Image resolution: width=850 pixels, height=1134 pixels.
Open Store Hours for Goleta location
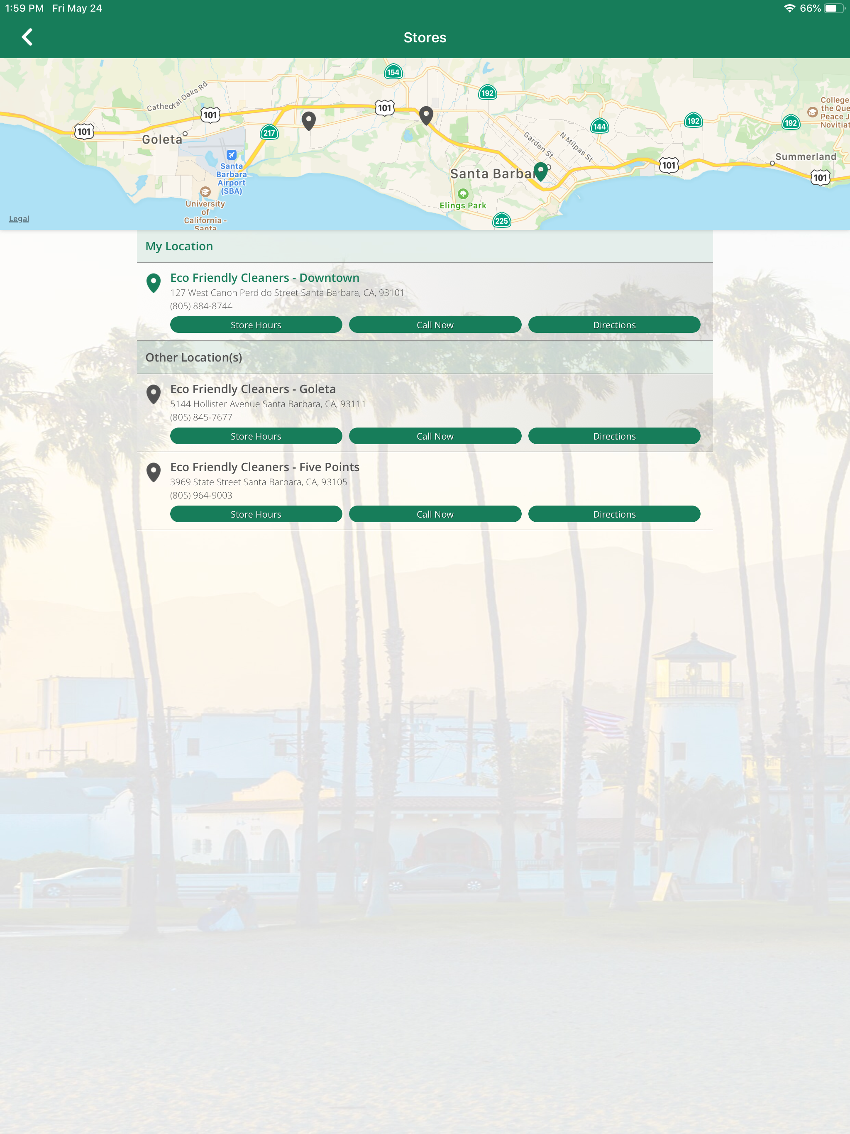(x=256, y=436)
